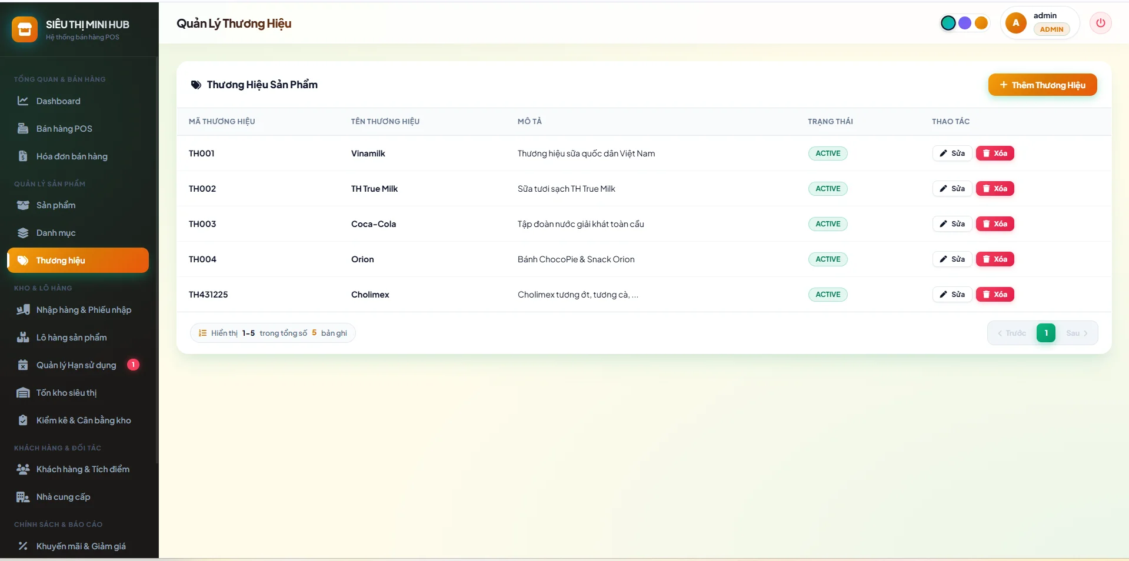Click the cash register icon for POS

[23, 129]
